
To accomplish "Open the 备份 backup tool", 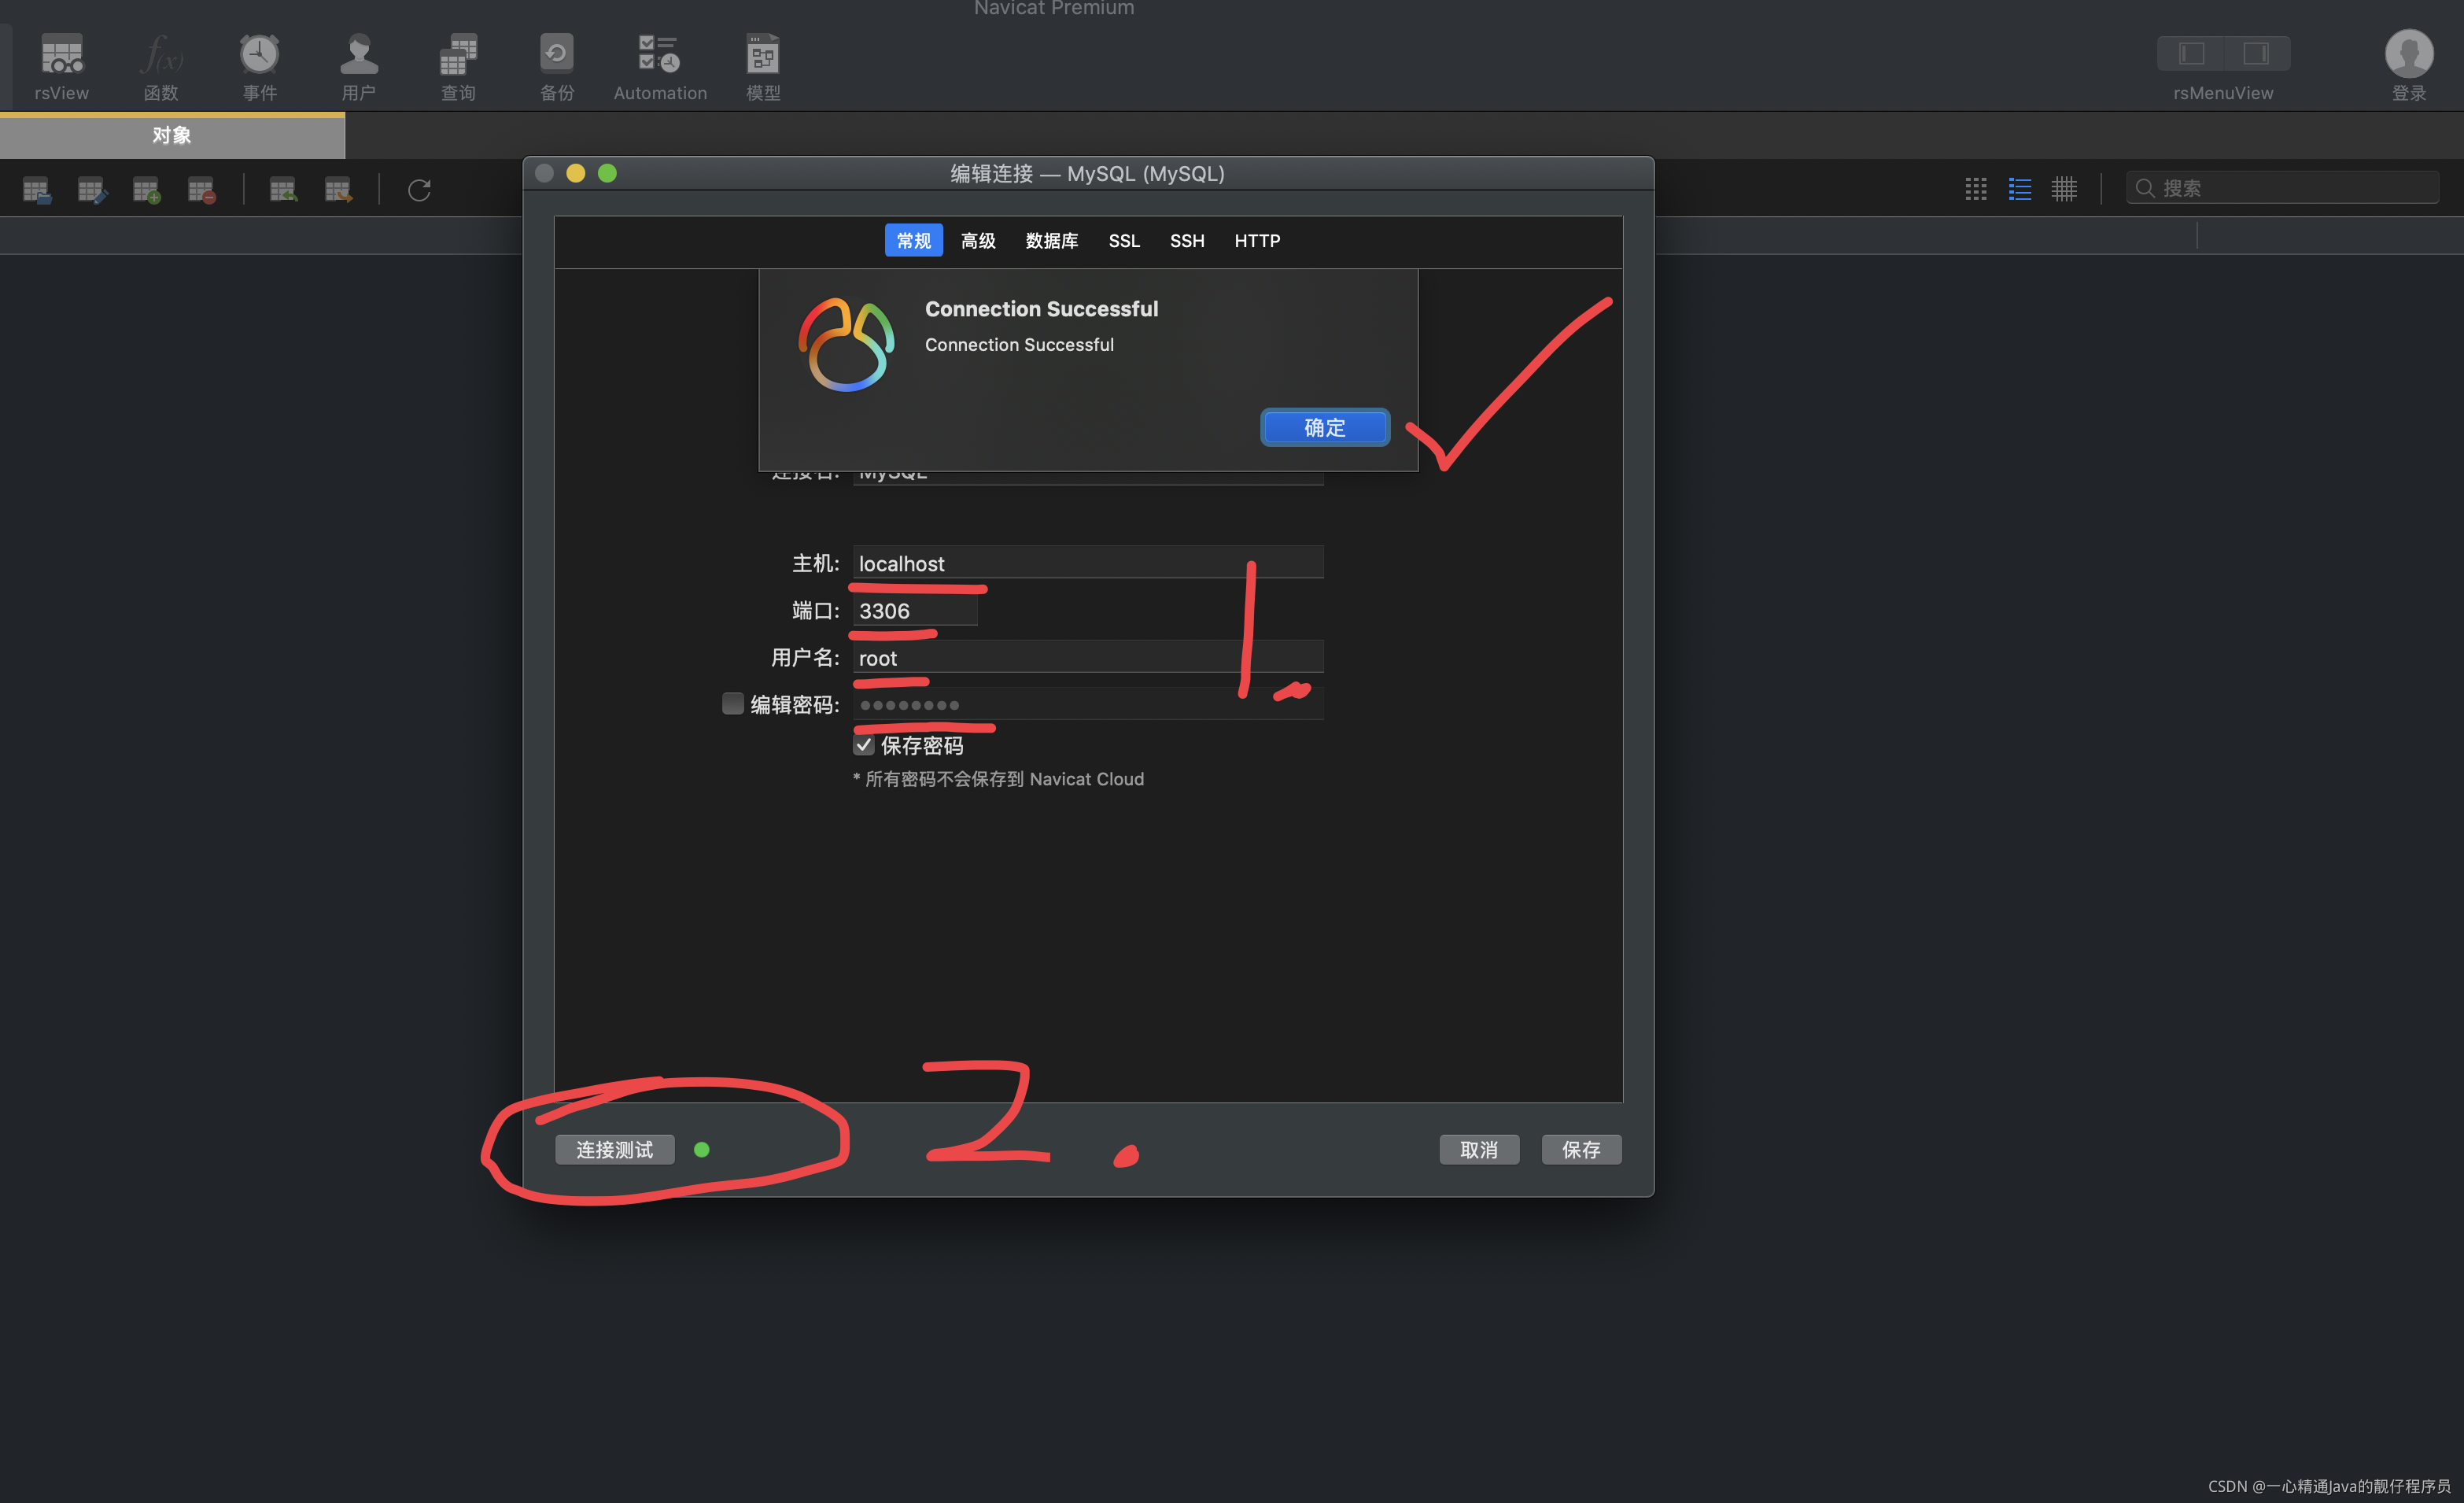I will click(x=557, y=65).
